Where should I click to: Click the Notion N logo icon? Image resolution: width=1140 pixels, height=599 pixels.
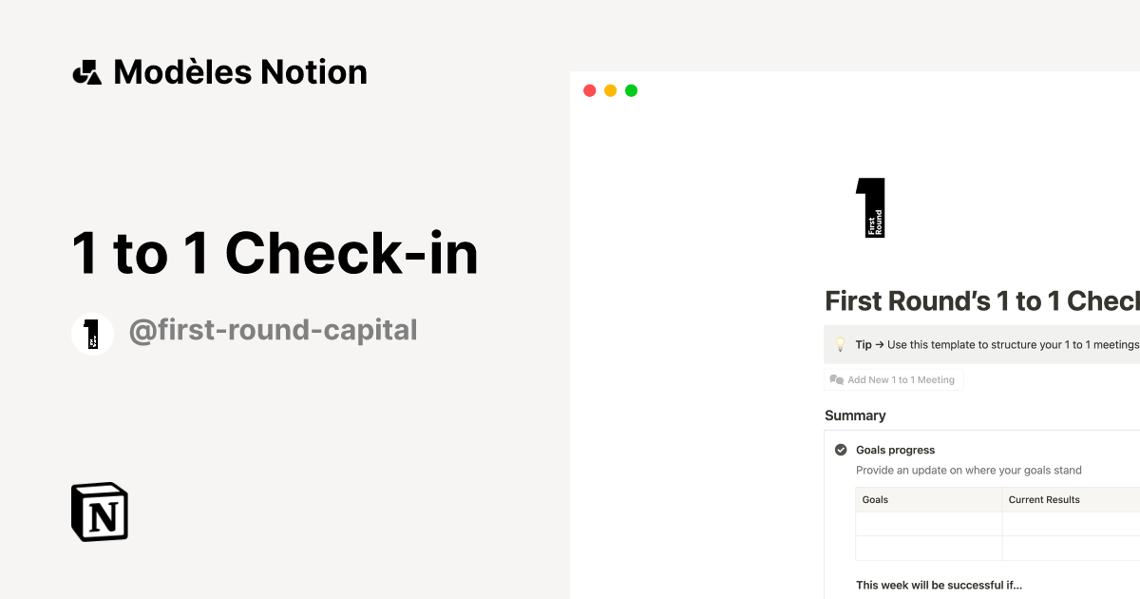pos(98,512)
